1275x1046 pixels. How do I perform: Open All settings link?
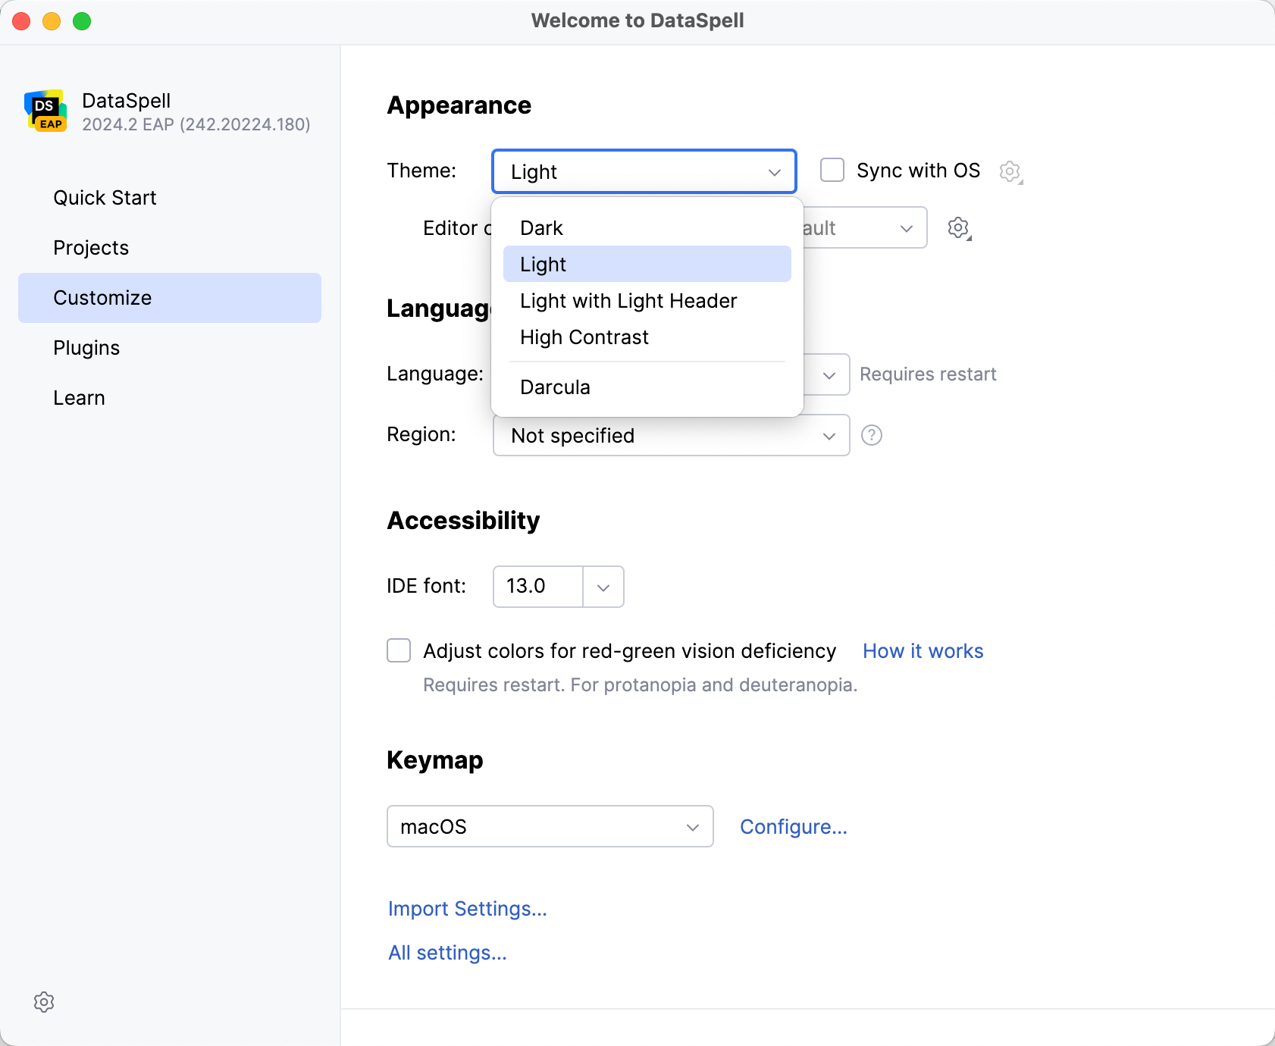point(446,952)
